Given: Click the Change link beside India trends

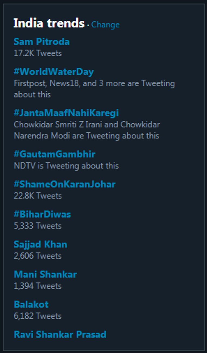Looking at the screenshot, I should (x=105, y=25).
